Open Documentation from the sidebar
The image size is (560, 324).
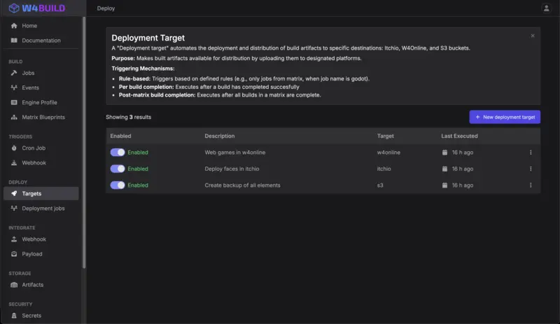[x=41, y=41]
